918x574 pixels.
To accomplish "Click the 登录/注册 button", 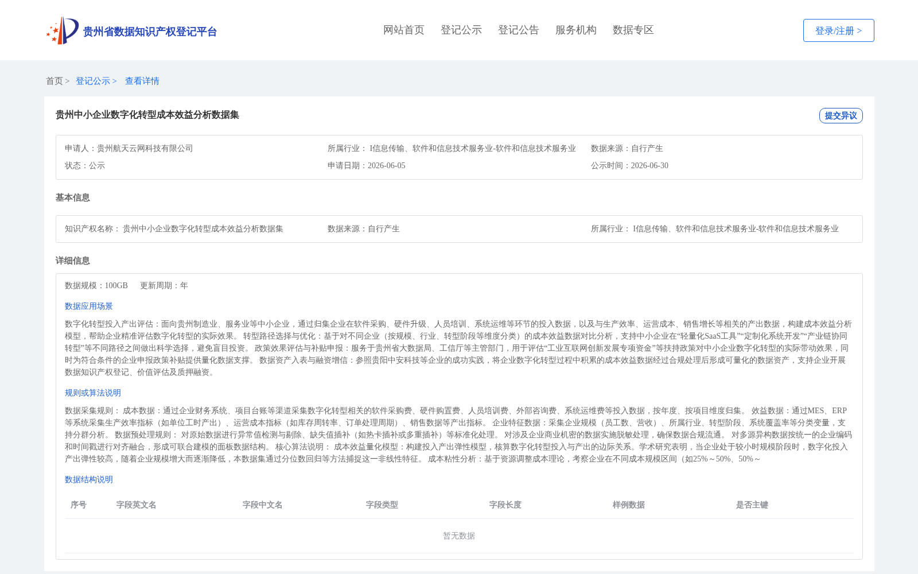I will coord(839,30).
